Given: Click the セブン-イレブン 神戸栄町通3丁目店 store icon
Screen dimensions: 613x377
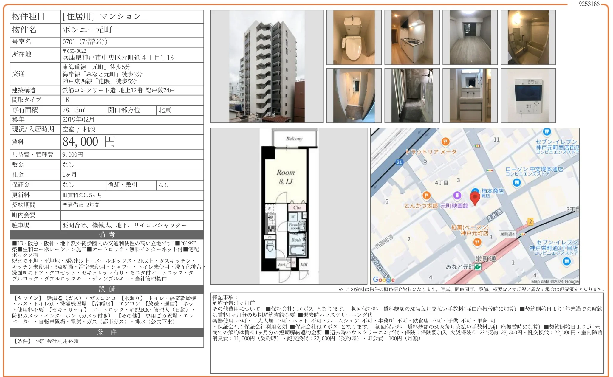Looking at the screenshot, I should pos(566,261).
